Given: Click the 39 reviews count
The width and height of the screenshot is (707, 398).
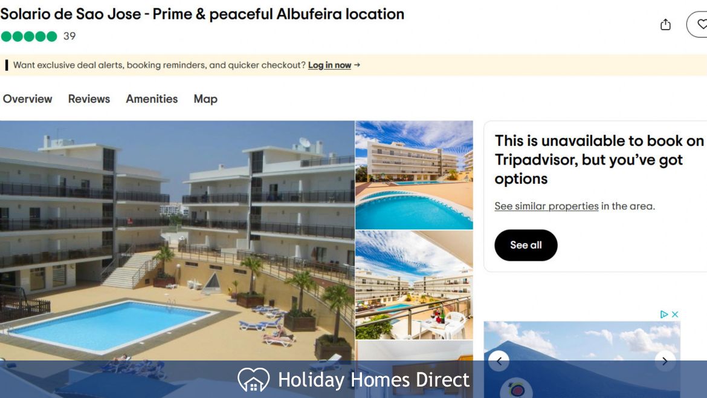Looking at the screenshot, I should point(69,36).
